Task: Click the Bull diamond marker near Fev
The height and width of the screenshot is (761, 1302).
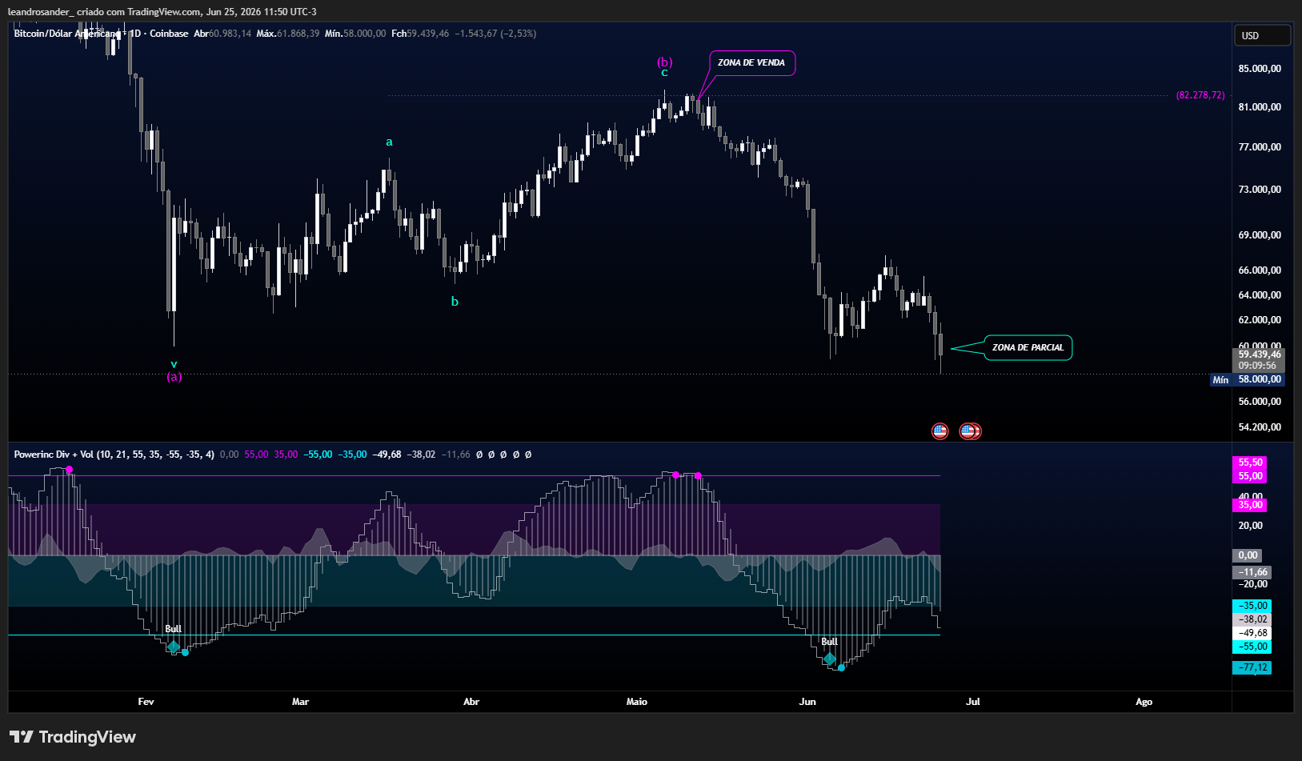Action: click(174, 646)
